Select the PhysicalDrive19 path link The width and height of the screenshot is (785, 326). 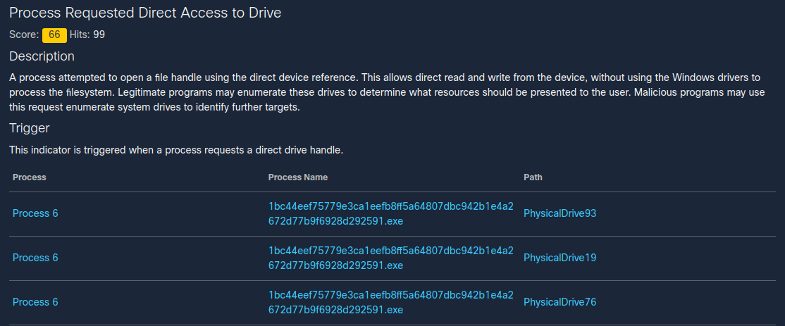pyautogui.click(x=560, y=258)
